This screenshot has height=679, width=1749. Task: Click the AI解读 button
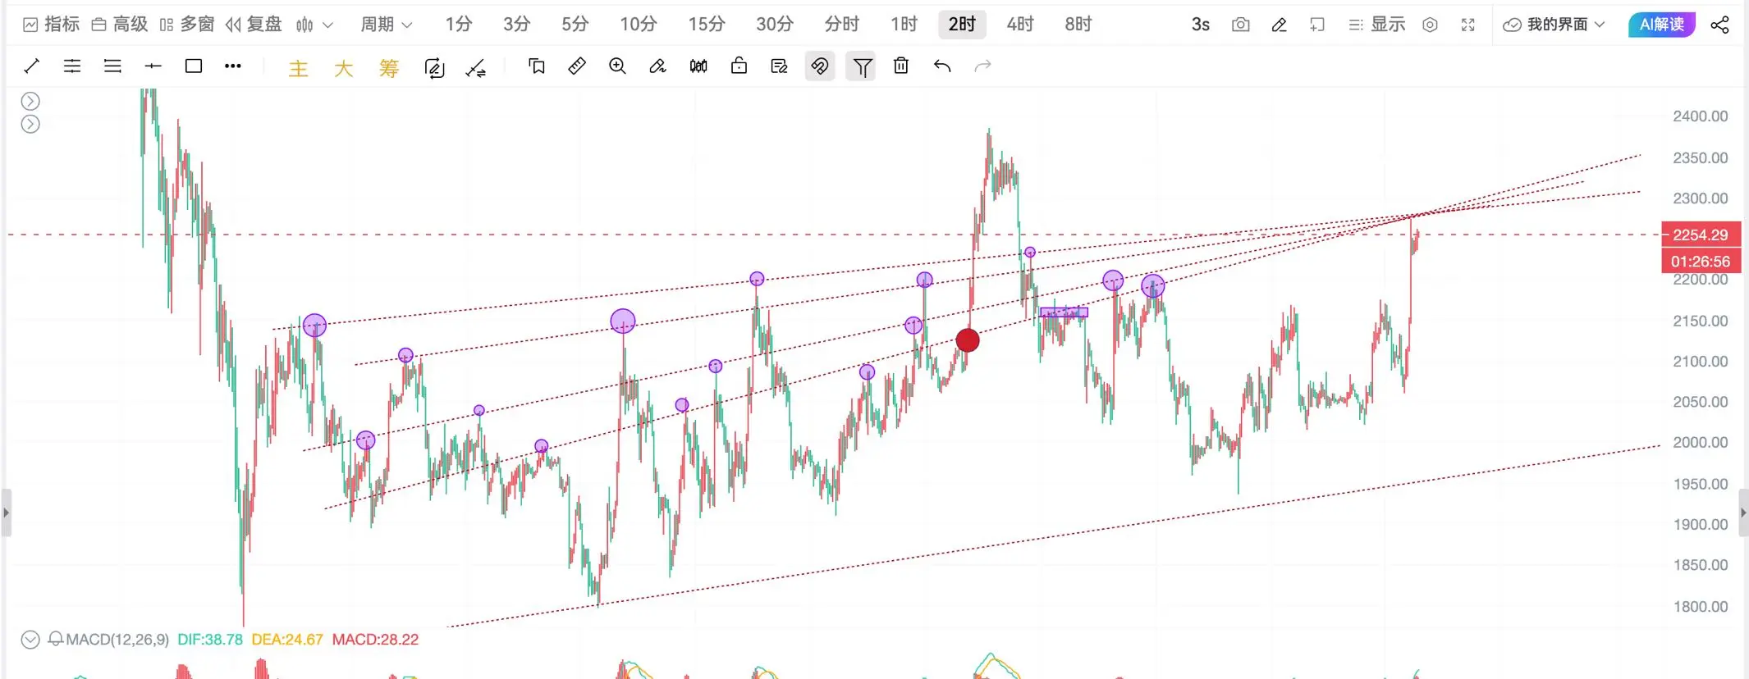[1662, 25]
